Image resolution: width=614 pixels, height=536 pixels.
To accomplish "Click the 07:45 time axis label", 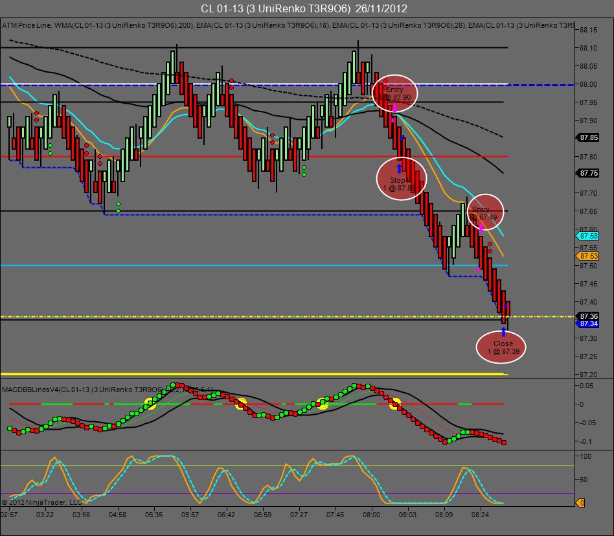I will click(335, 515).
